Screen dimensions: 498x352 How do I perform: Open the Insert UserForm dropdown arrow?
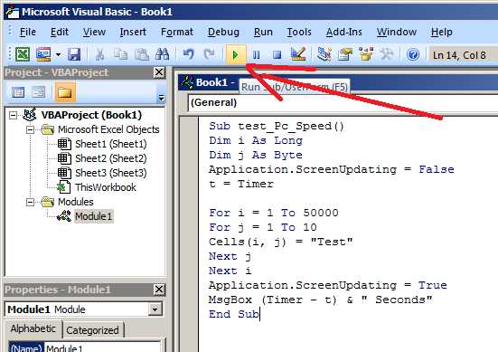(x=58, y=54)
